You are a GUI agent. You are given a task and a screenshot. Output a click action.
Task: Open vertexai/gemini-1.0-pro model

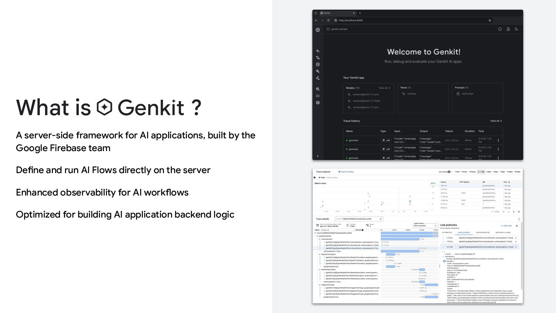[x=363, y=94]
